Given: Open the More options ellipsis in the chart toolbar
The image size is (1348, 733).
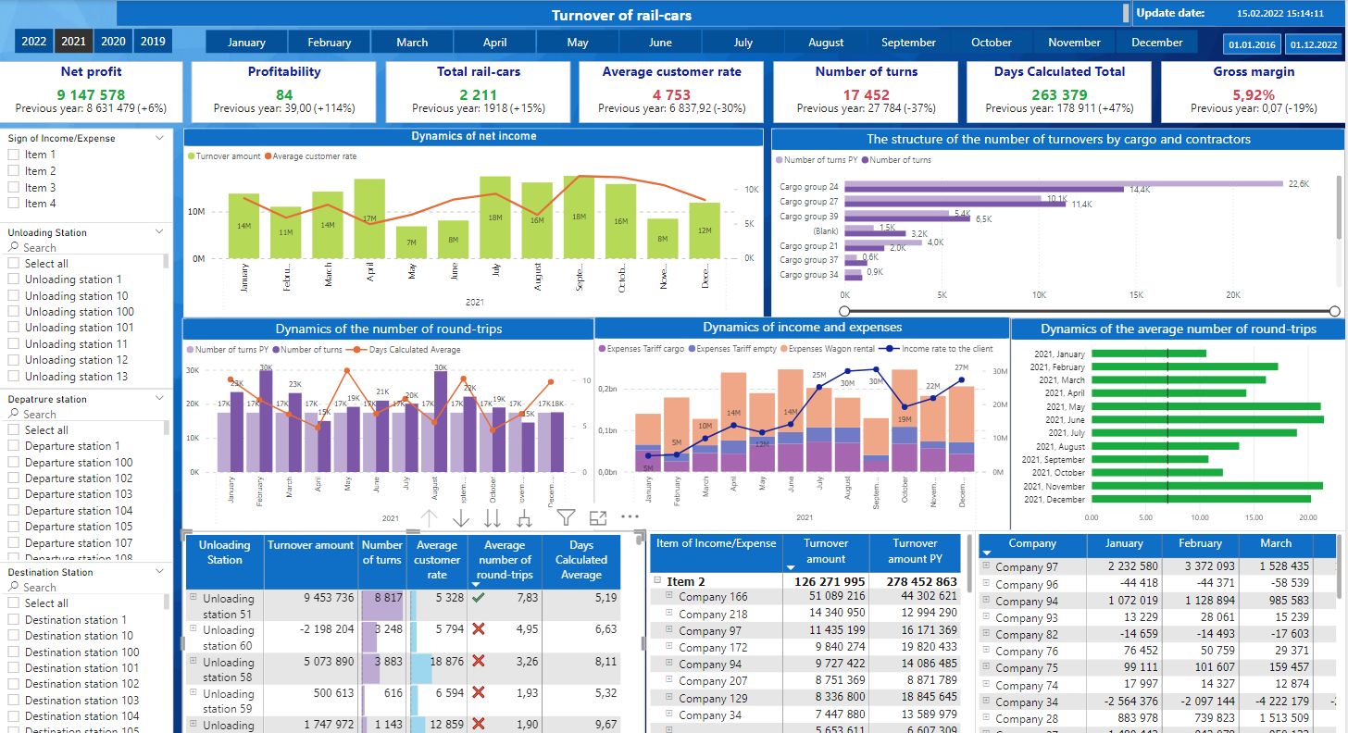Looking at the screenshot, I should pos(630,520).
